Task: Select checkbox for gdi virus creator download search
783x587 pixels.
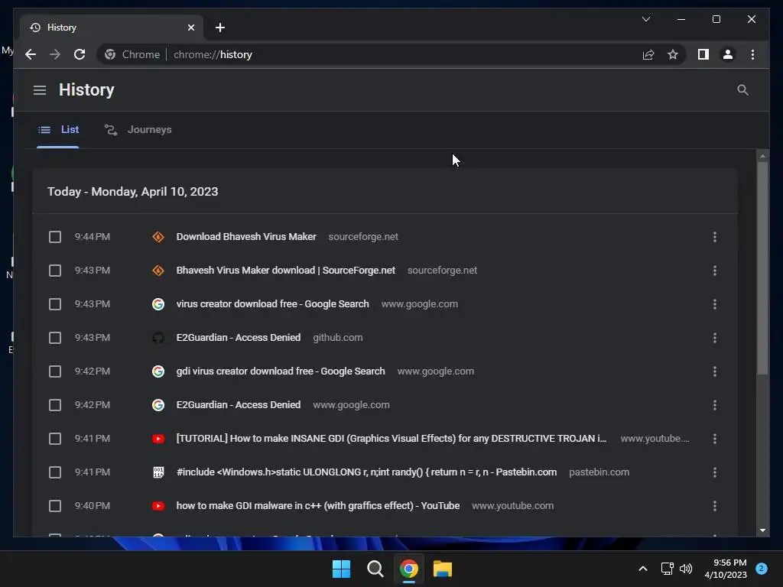Action: 55,371
